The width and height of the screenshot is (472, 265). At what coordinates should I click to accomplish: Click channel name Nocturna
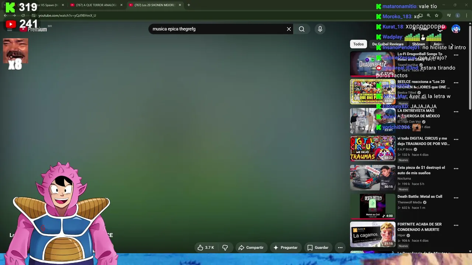pyautogui.click(x=404, y=179)
